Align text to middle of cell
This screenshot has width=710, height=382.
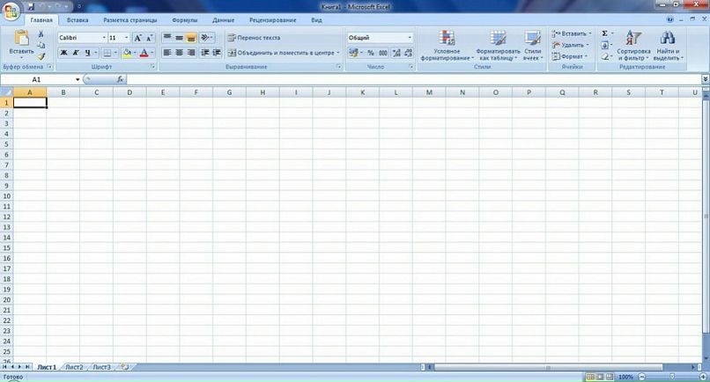tap(180, 38)
